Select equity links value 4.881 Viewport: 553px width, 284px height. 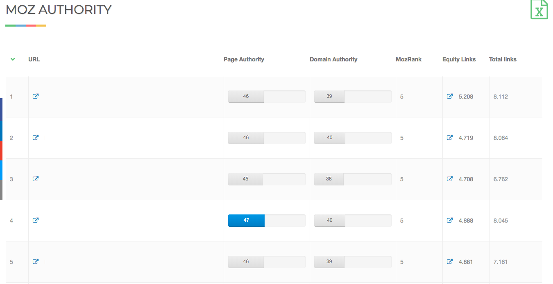[466, 262]
